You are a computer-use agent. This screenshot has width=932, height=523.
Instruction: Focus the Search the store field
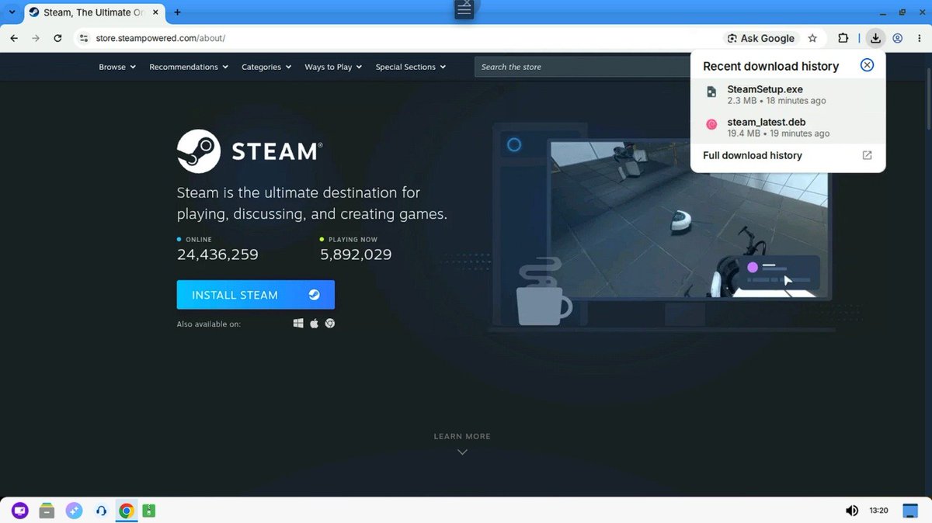[582, 67]
